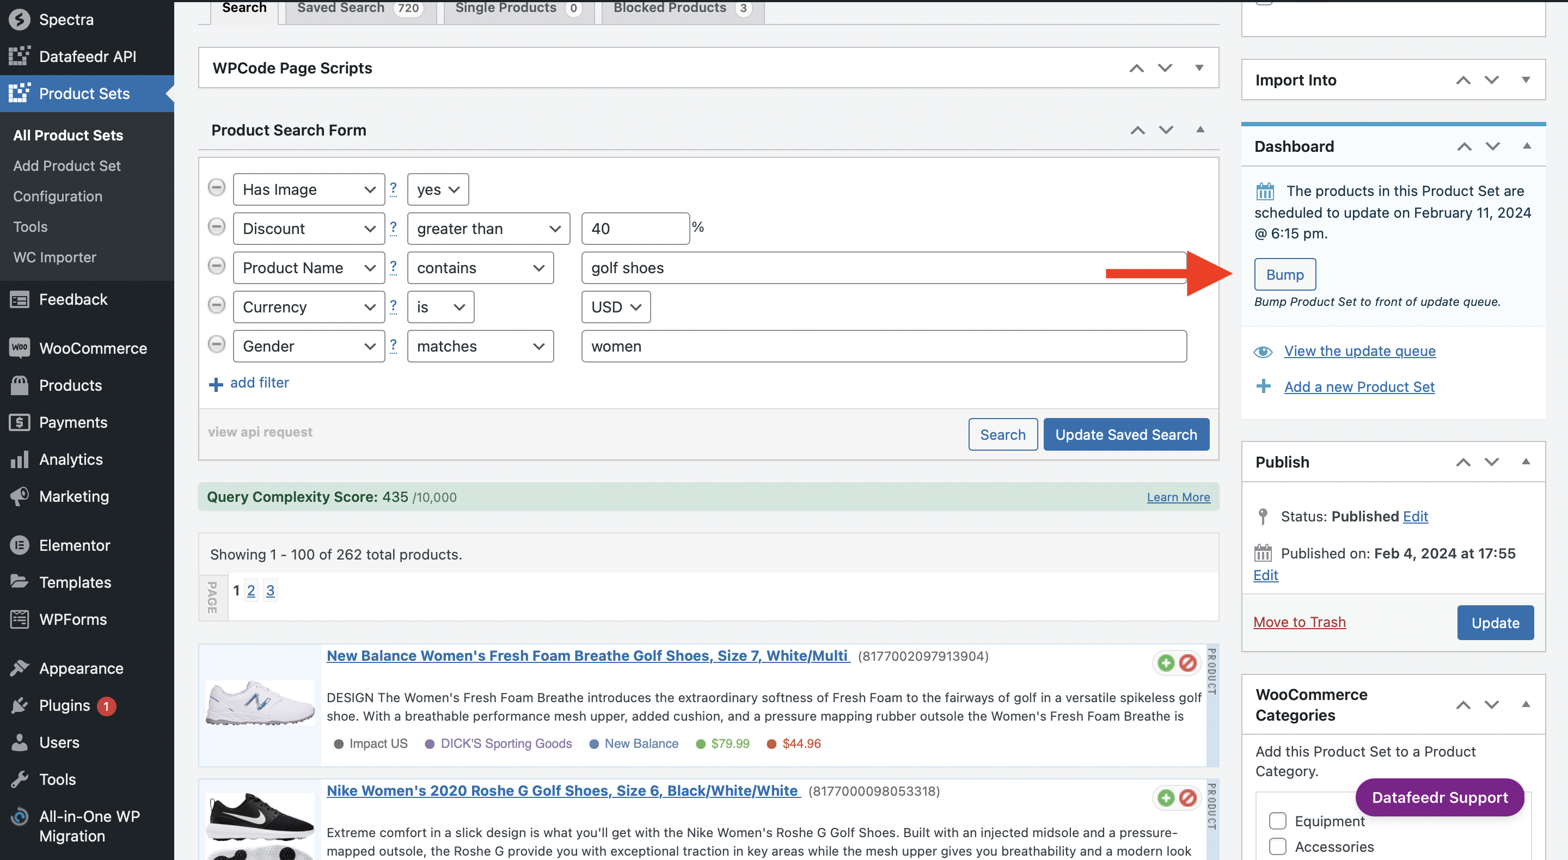Open the WPForms sidebar icon
Viewport: 1568px width, 860px height.
(20, 619)
